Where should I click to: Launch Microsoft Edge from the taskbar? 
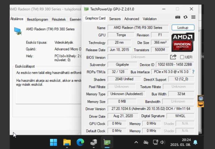point(80,142)
